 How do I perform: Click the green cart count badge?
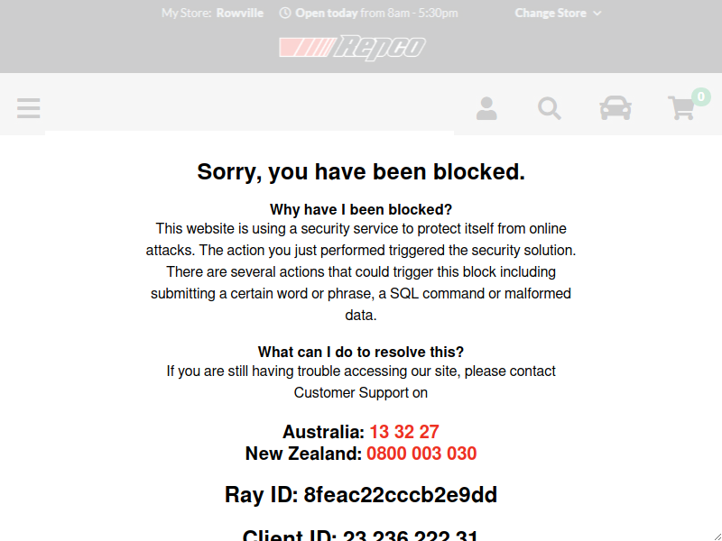[701, 97]
